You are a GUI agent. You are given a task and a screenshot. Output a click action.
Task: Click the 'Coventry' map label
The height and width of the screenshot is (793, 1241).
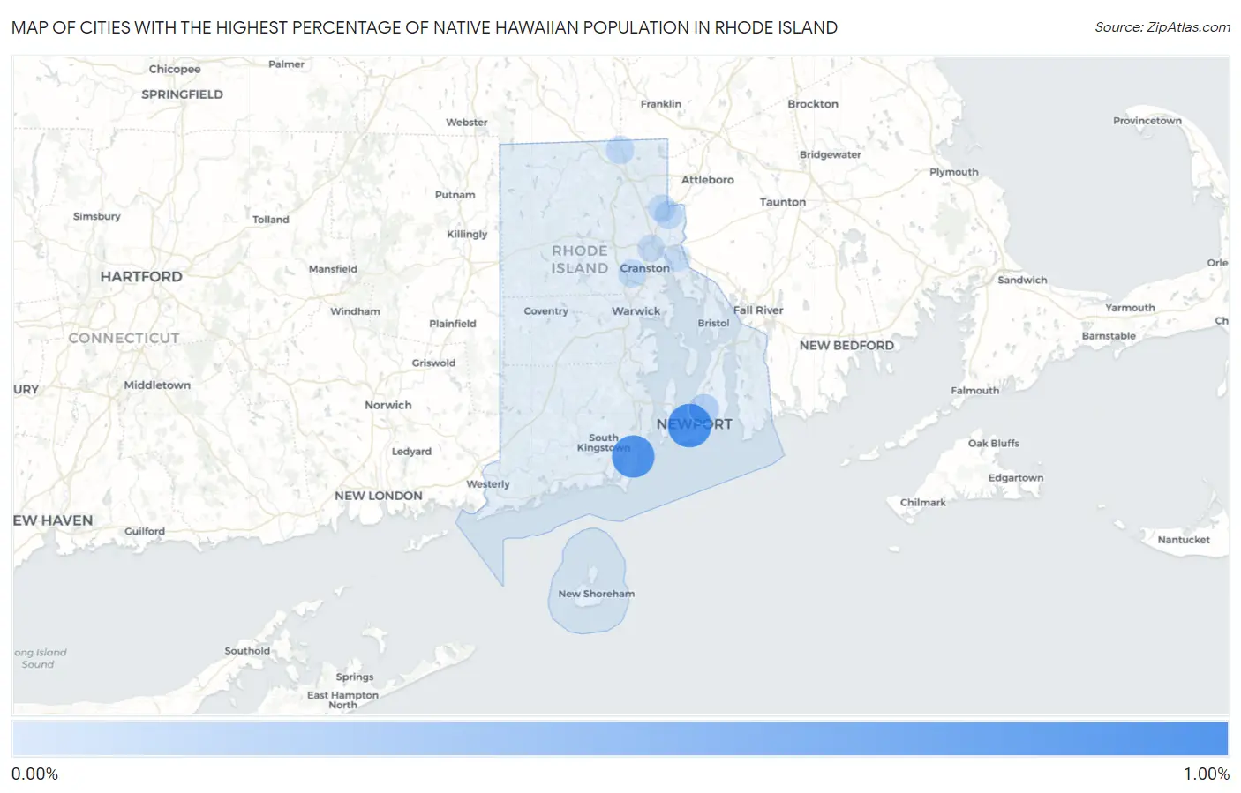[x=545, y=311]
